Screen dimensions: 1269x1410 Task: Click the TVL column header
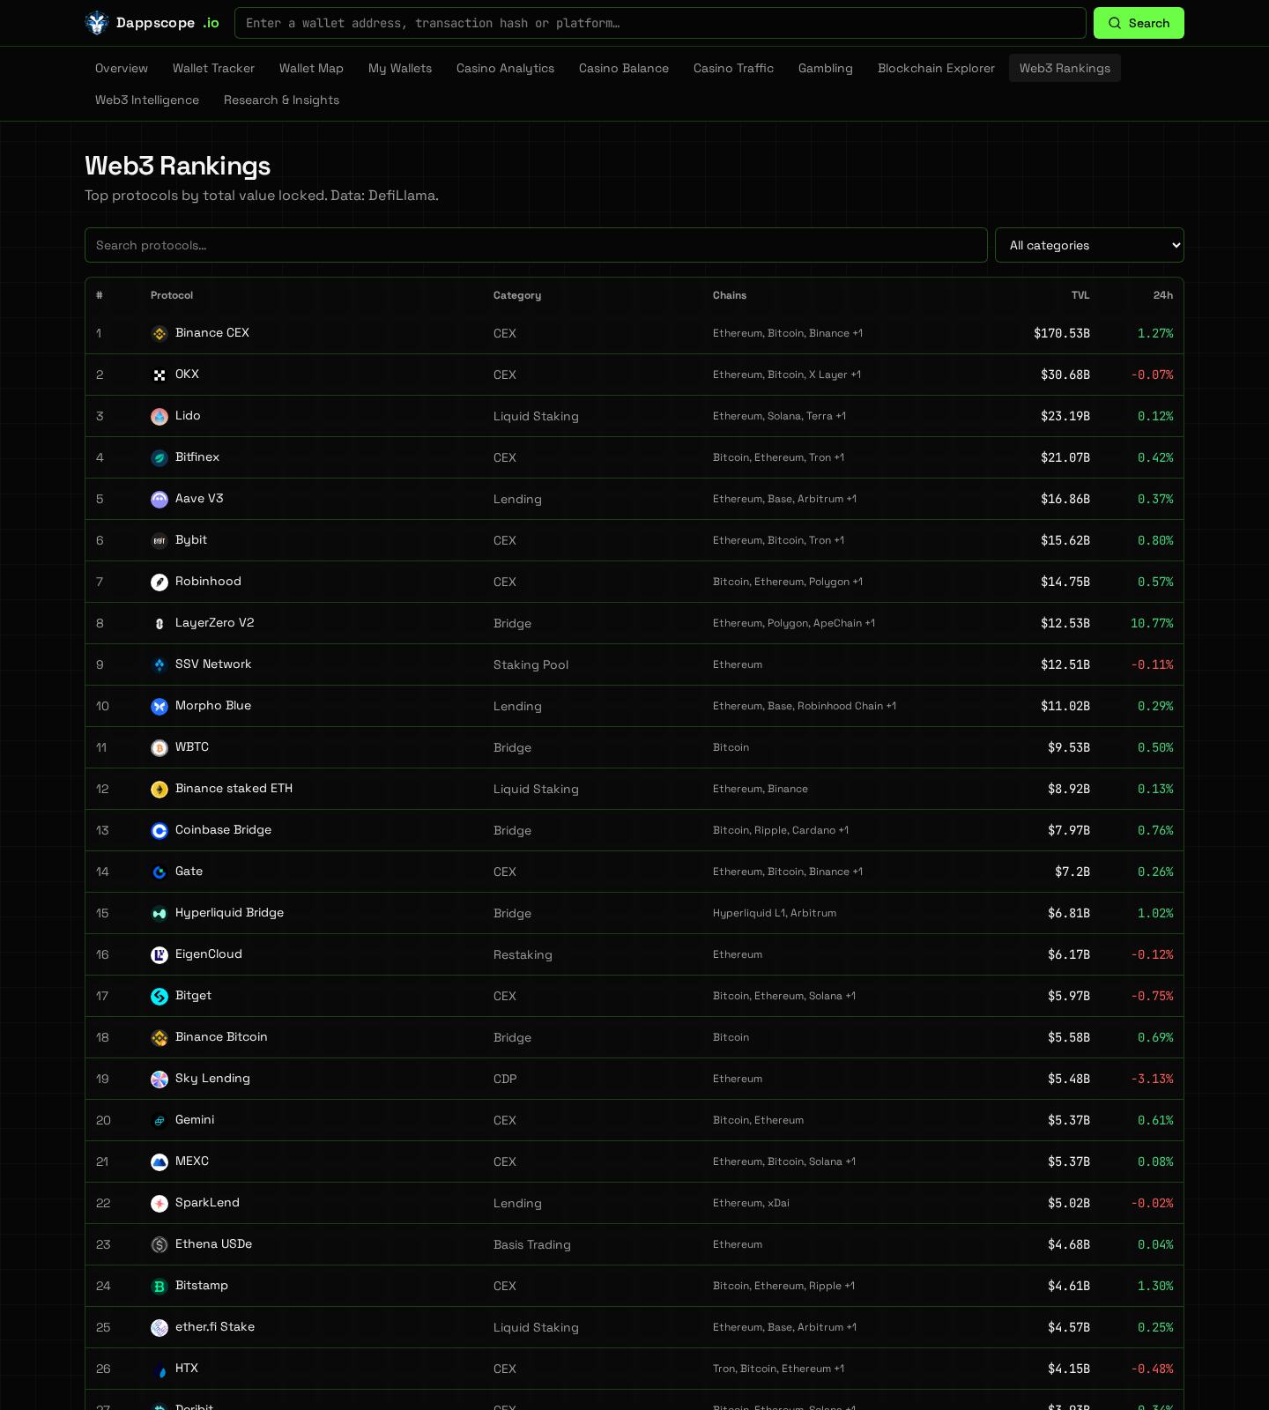[1080, 295]
